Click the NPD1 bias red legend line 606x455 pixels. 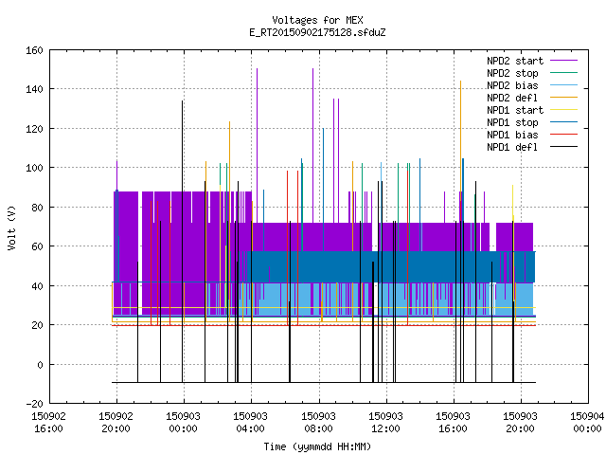[563, 135]
